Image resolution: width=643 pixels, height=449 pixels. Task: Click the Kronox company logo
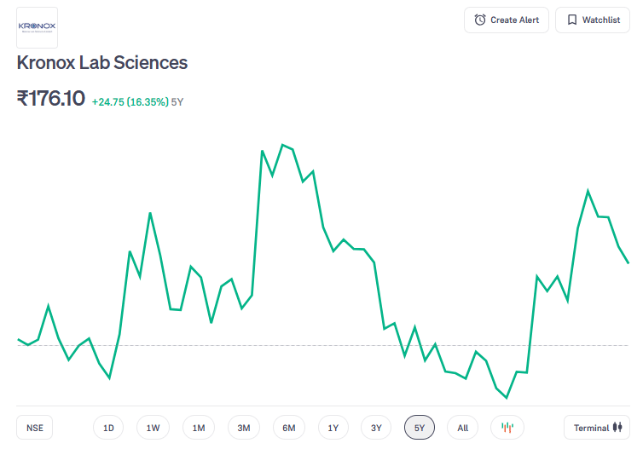pos(37,27)
